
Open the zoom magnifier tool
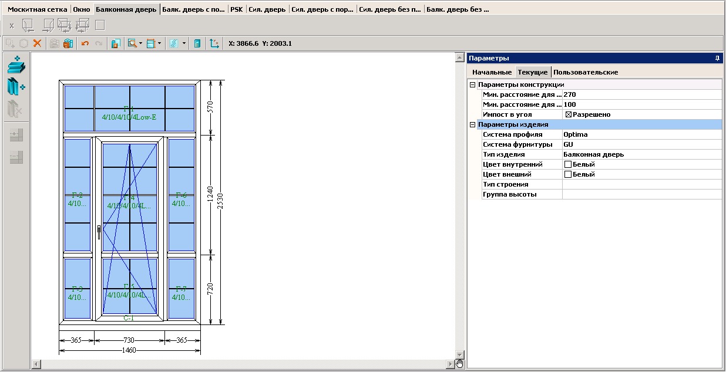click(x=132, y=43)
